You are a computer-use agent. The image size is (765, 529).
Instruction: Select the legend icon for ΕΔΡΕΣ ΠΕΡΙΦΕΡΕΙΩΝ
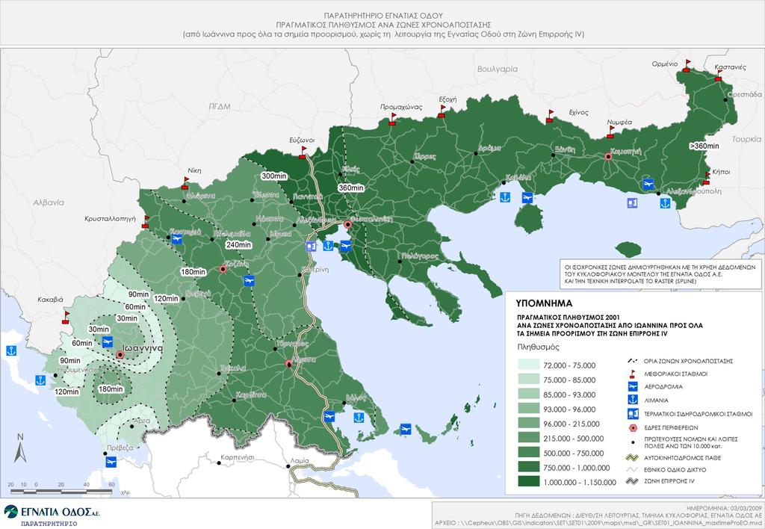632,427
